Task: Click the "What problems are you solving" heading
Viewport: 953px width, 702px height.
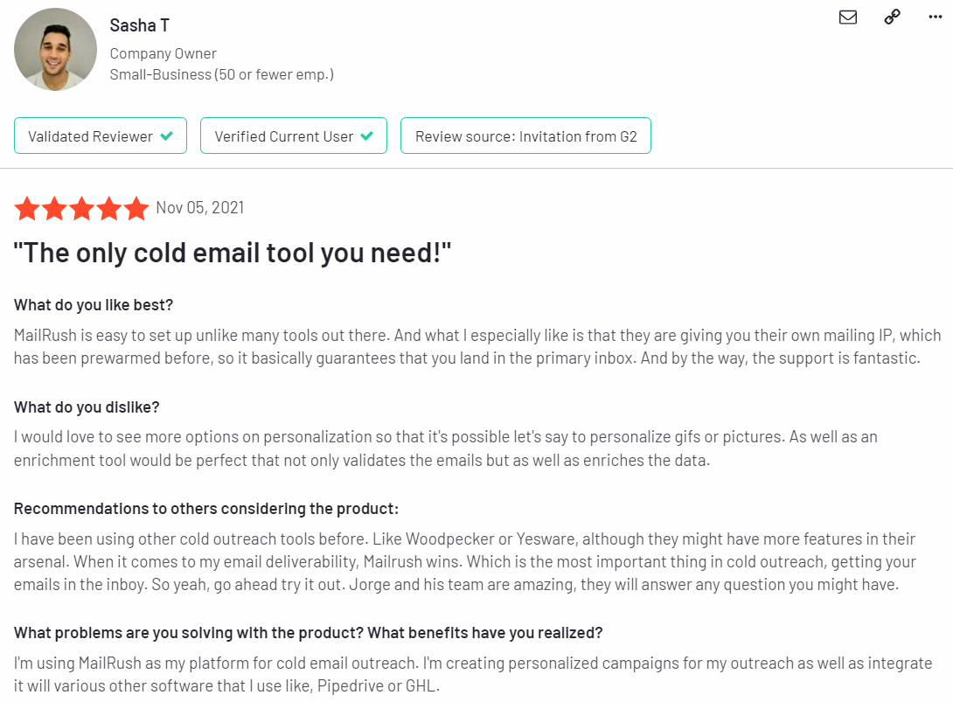Action: click(308, 633)
